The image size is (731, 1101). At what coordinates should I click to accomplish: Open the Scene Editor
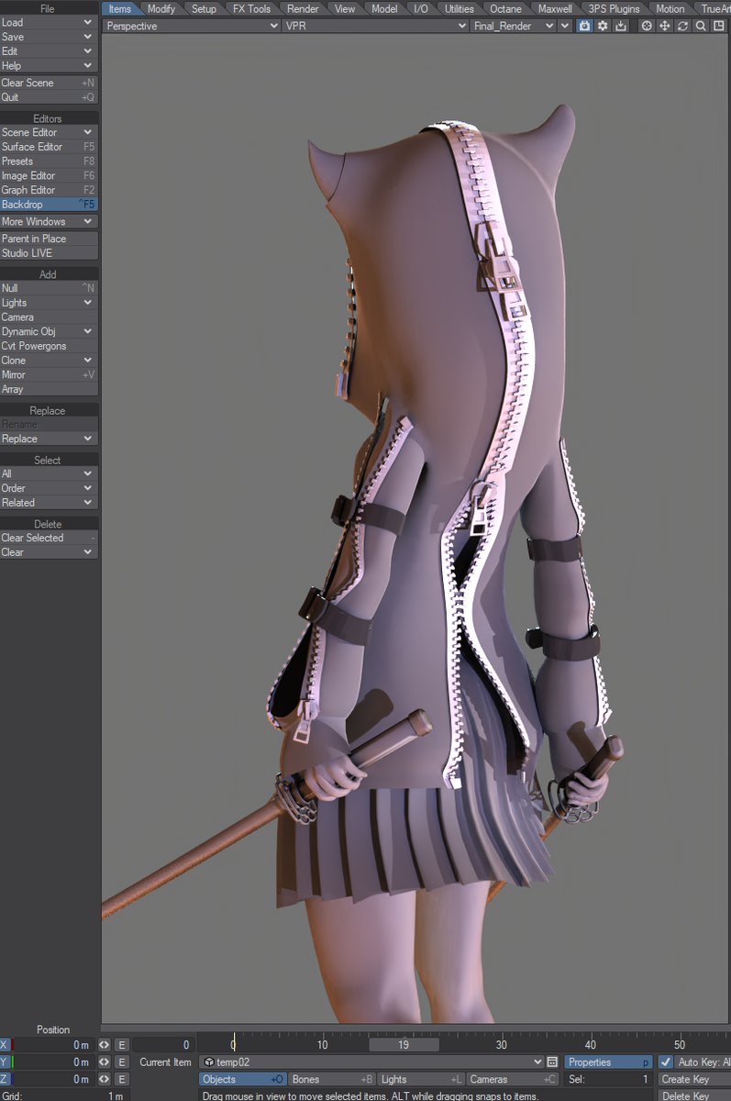49,132
